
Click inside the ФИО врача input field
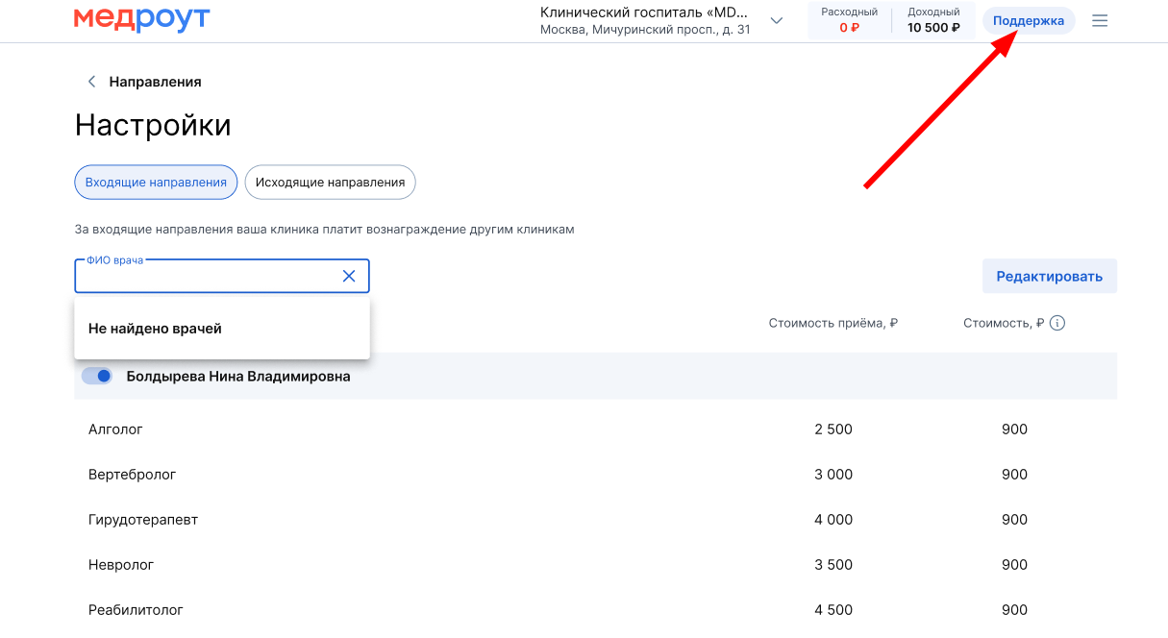207,278
